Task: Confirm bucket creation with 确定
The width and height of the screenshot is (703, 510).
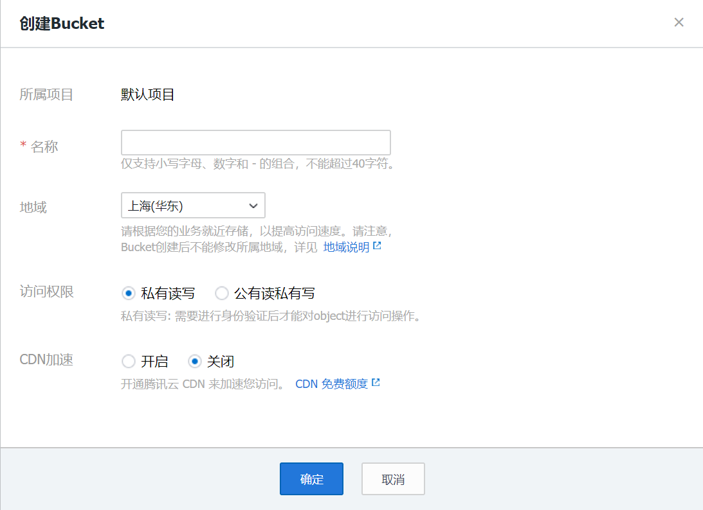Action: (x=311, y=479)
